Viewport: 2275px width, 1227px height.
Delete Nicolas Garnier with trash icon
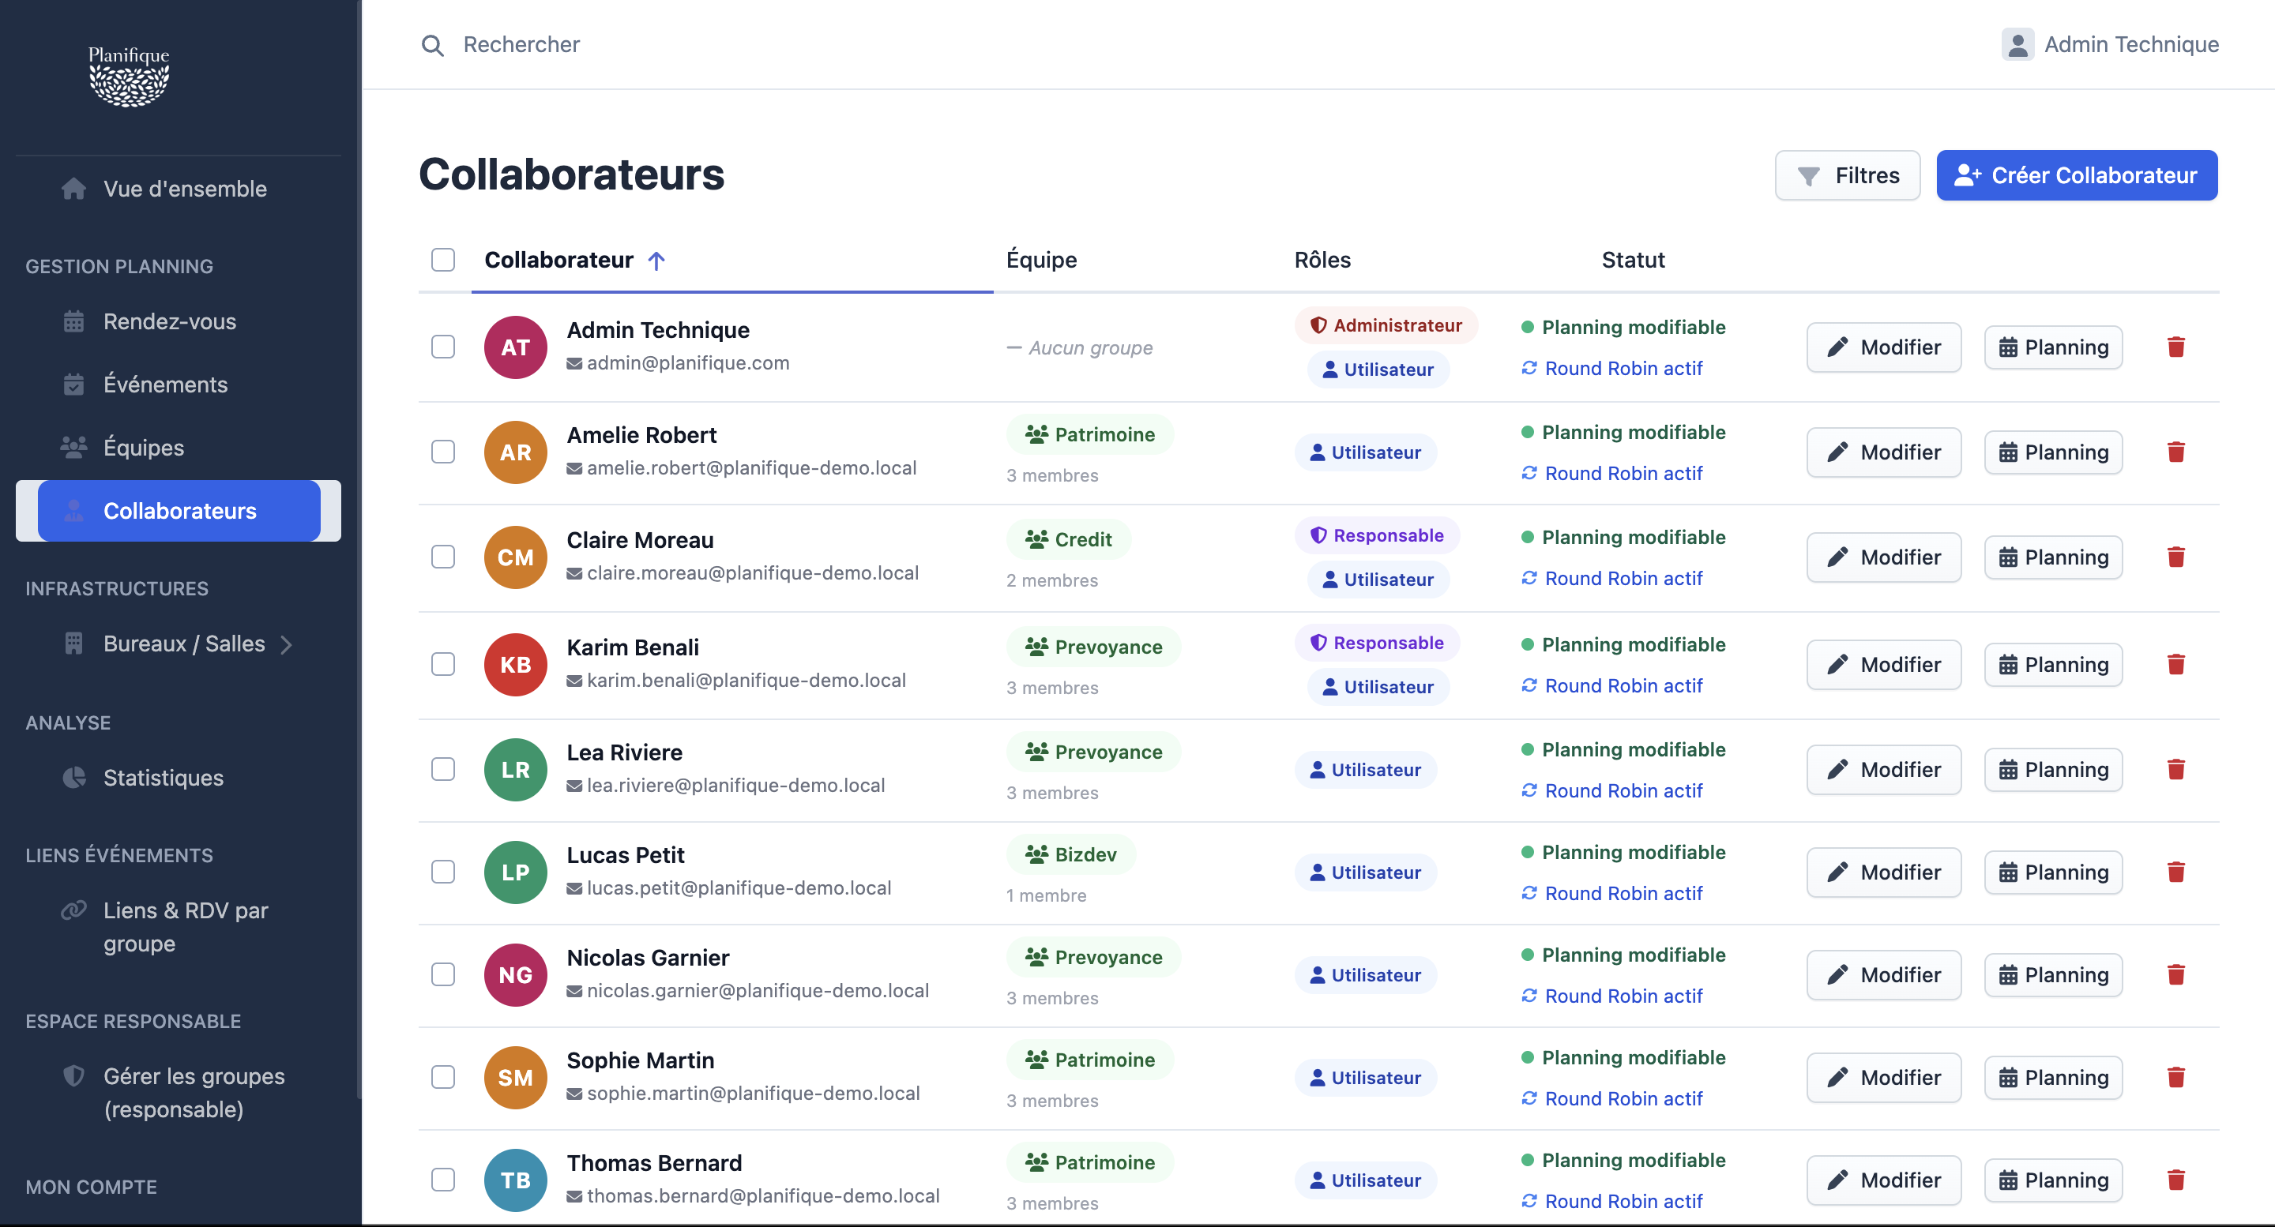pyautogui.click(x=2175, y=974)
